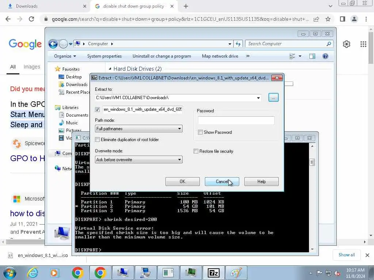Open Help from the Extract dialog

pyautogui.click(x=262, y=182)
